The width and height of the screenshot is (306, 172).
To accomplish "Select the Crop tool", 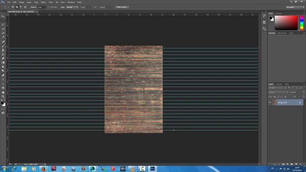I will [x=3, y=33].
